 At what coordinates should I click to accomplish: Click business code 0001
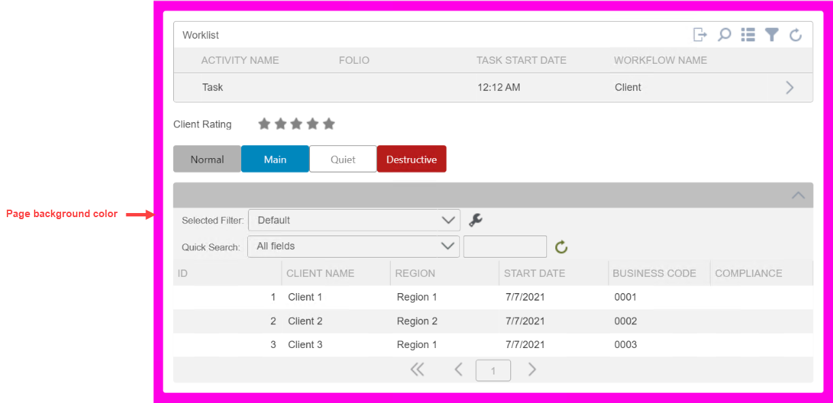click(x=625, y=297)
